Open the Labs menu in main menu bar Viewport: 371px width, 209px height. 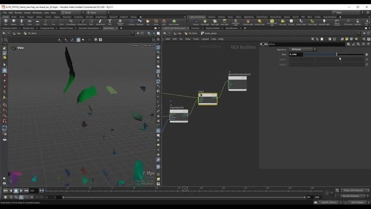click(46, 13)
